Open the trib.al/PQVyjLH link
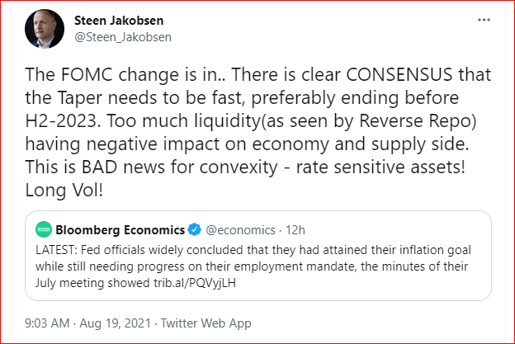Viewport: 515px width, 344px height. point(195,283)
